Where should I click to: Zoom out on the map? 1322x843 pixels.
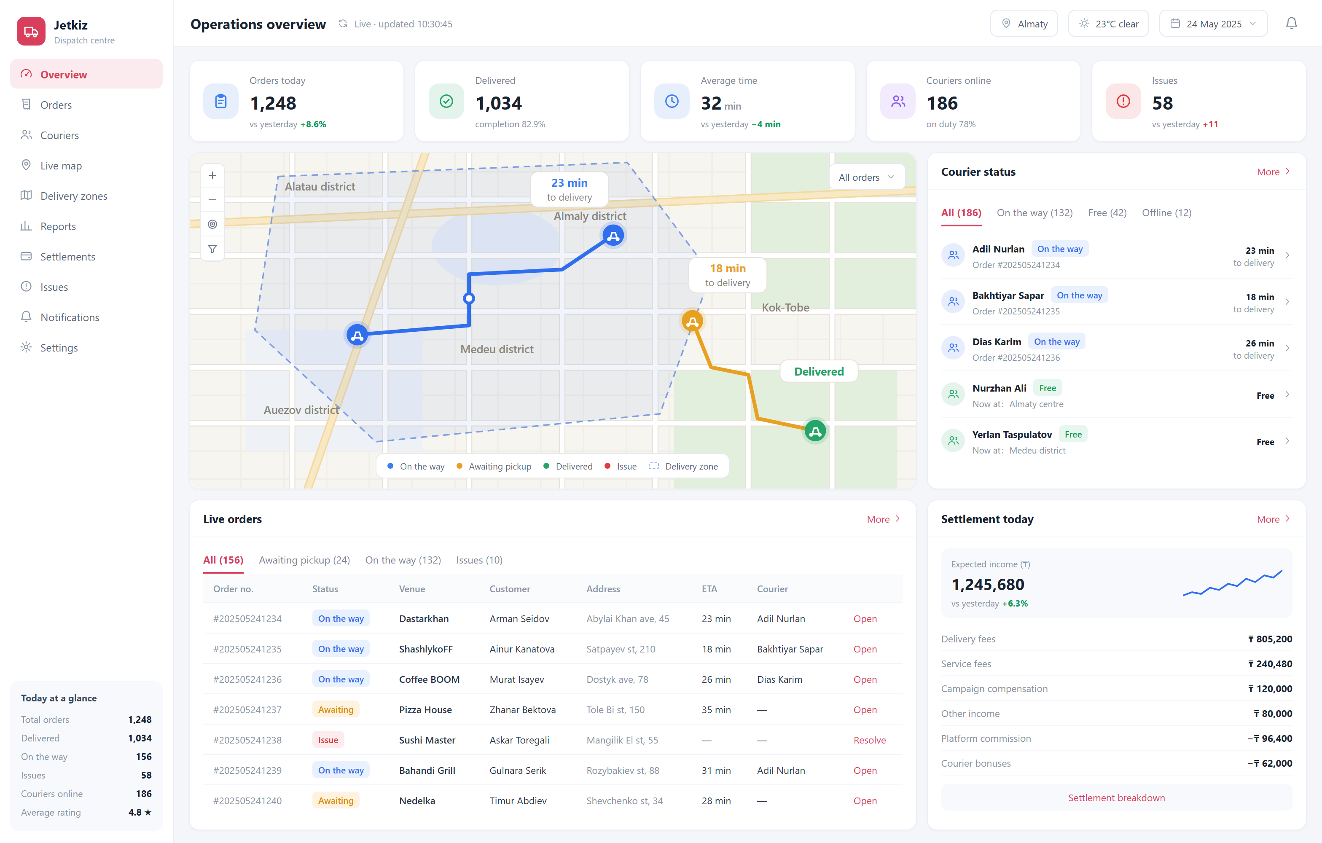(212, 200)
